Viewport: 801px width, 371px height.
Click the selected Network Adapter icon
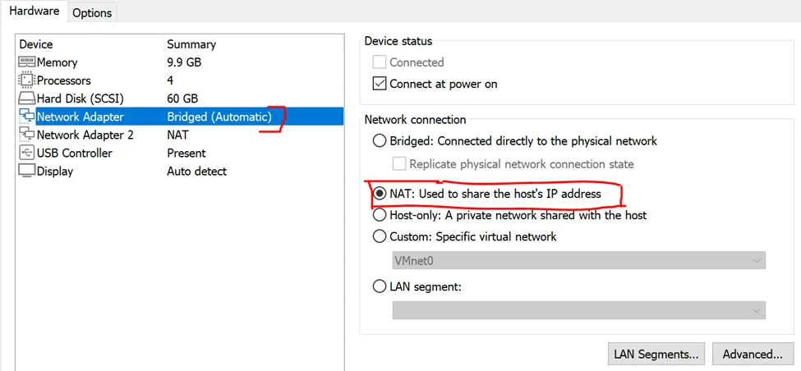coord(26,117)
